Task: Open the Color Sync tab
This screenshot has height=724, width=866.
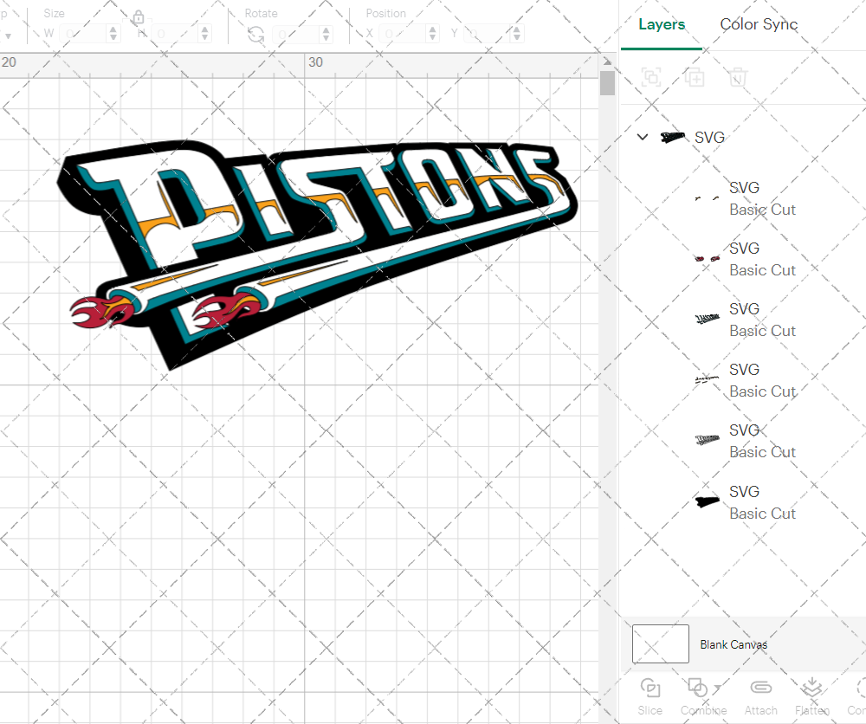Action: coord(759,24)
